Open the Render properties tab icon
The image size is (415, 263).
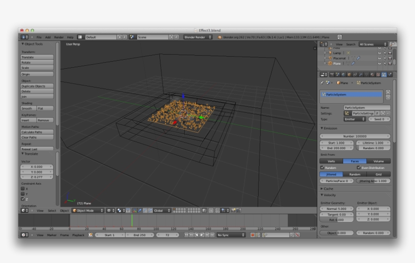(x=332, y=75)
